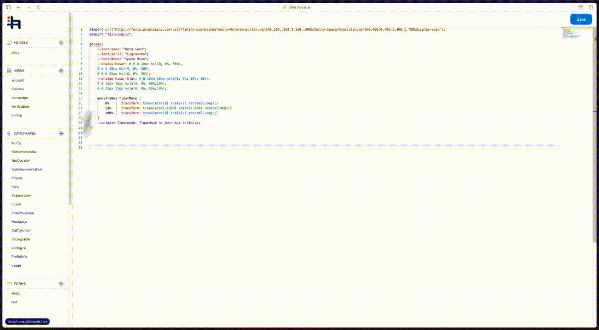Image resolution: width=599 pixels, height=330 pixels.
Task: Open the homepage view
Action: (20, 98)
